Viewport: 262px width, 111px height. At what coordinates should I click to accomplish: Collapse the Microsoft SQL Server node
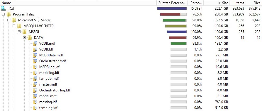coord(8,20)
